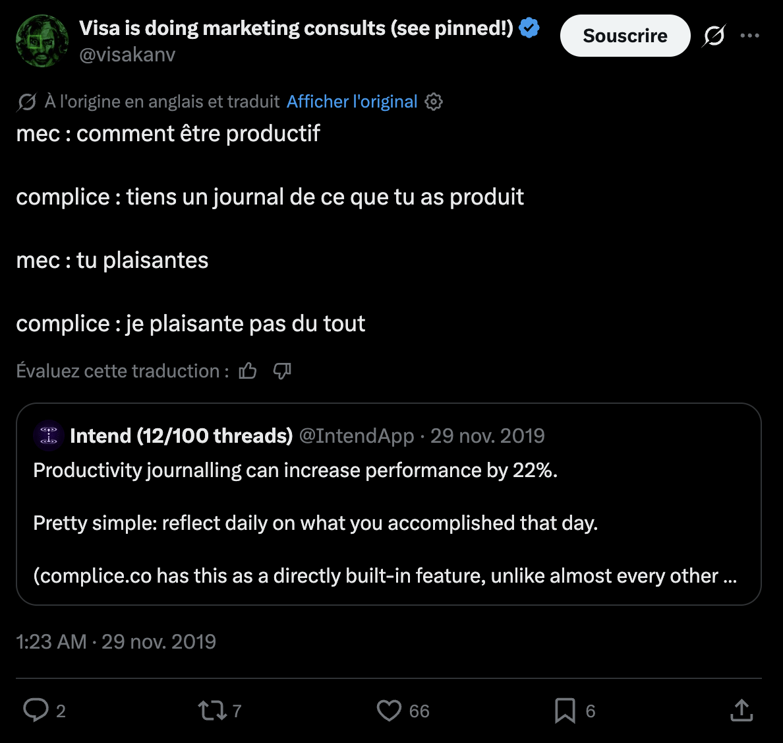Click visakanv's profile picture
Viewport: 783px width, 743px height.
pos(42,41)
